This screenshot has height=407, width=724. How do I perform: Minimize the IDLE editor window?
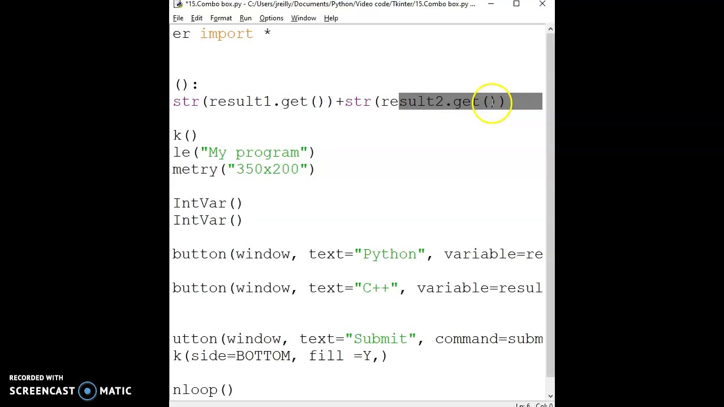[490, 4]
